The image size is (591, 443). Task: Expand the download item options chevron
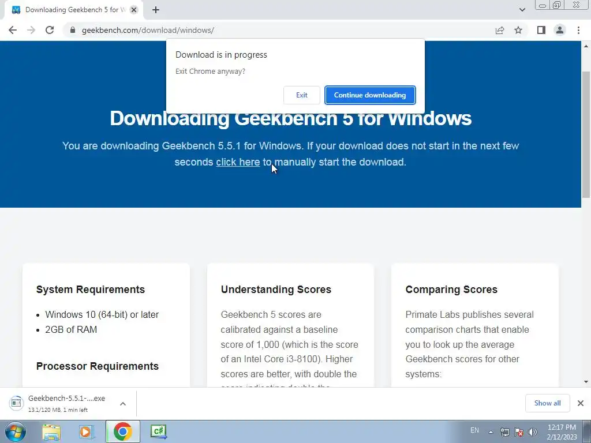(x=123, y=403)
